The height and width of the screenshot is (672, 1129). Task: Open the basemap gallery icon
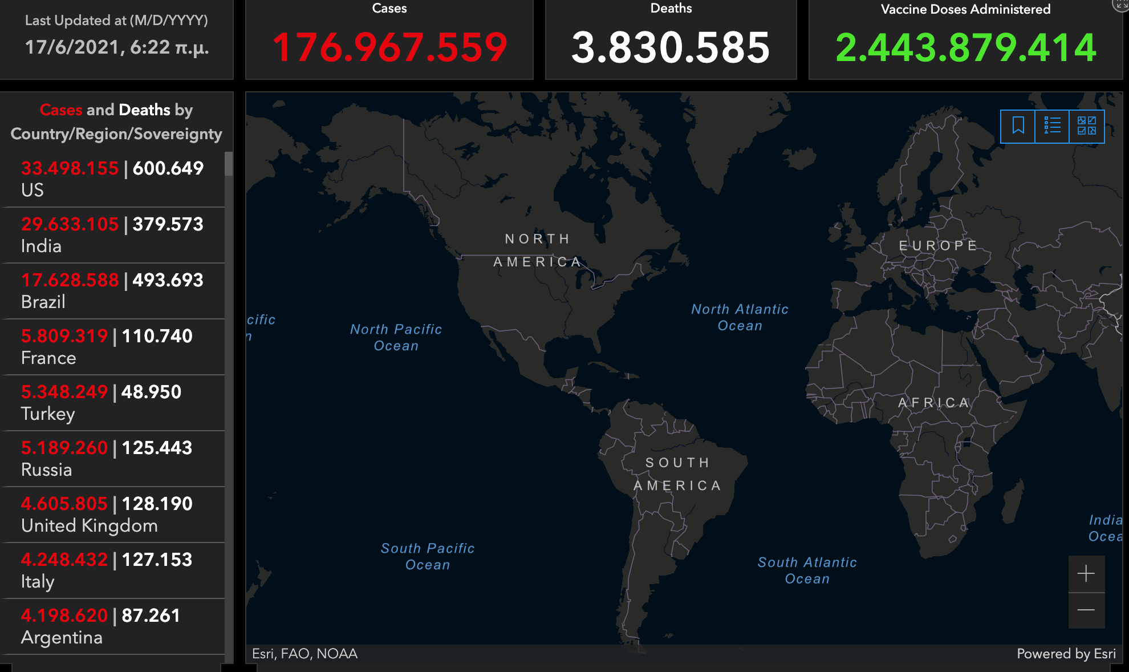[x=1086, y=126]
